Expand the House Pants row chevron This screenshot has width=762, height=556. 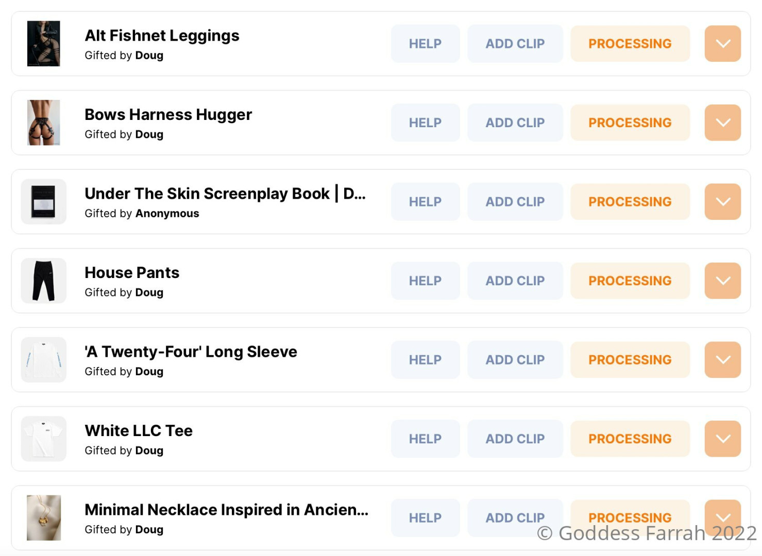[722, 281]
